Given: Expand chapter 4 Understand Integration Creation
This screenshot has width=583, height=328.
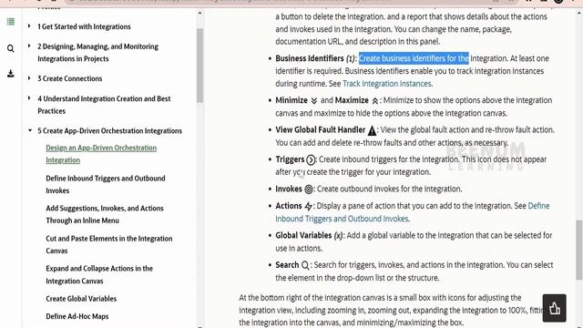Looking at the screenshot, I should coord(29,98).
